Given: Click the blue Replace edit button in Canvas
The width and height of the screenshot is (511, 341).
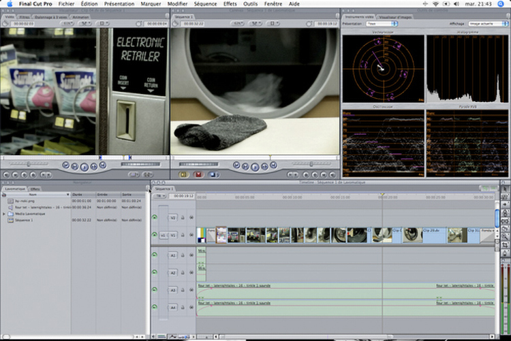Looking at the screenshot, I should tap(213, 175).
